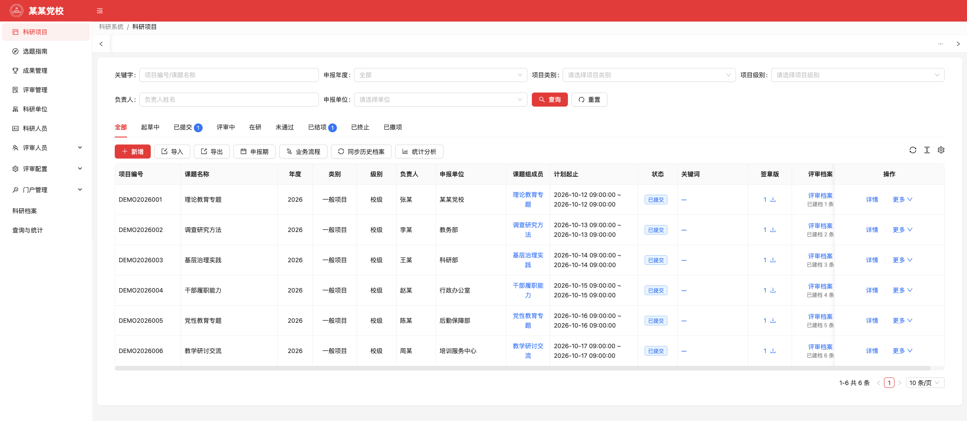Image resolution: width=967 pixels, height=421 pixels.
Task: Open 评审档案 link for DEMO2026004
Action: pyautogui.click(x=820, y=286)
